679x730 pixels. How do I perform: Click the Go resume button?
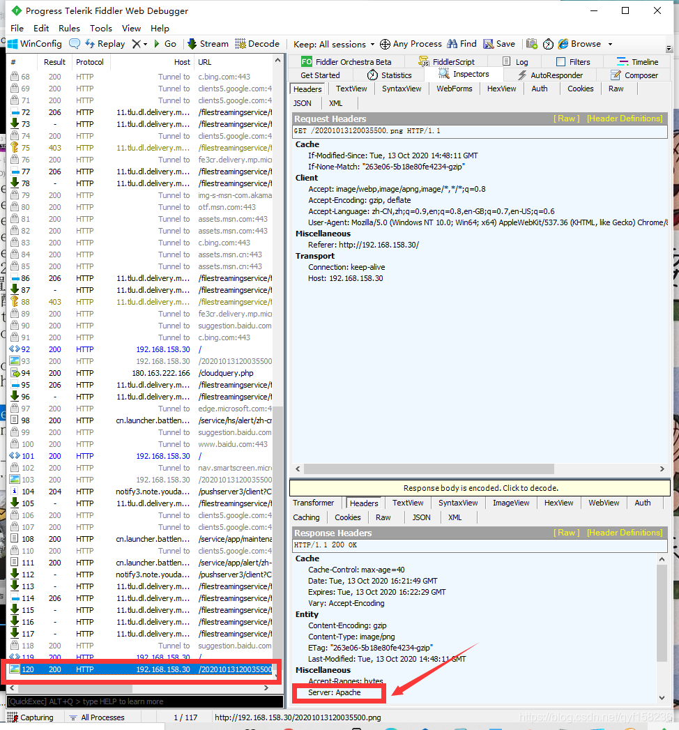[x=165, y=44]
